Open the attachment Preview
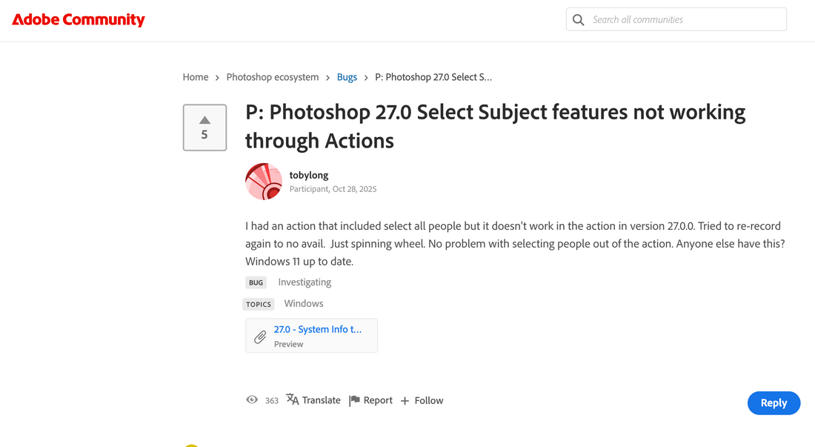815x447 pixels. 289,344
